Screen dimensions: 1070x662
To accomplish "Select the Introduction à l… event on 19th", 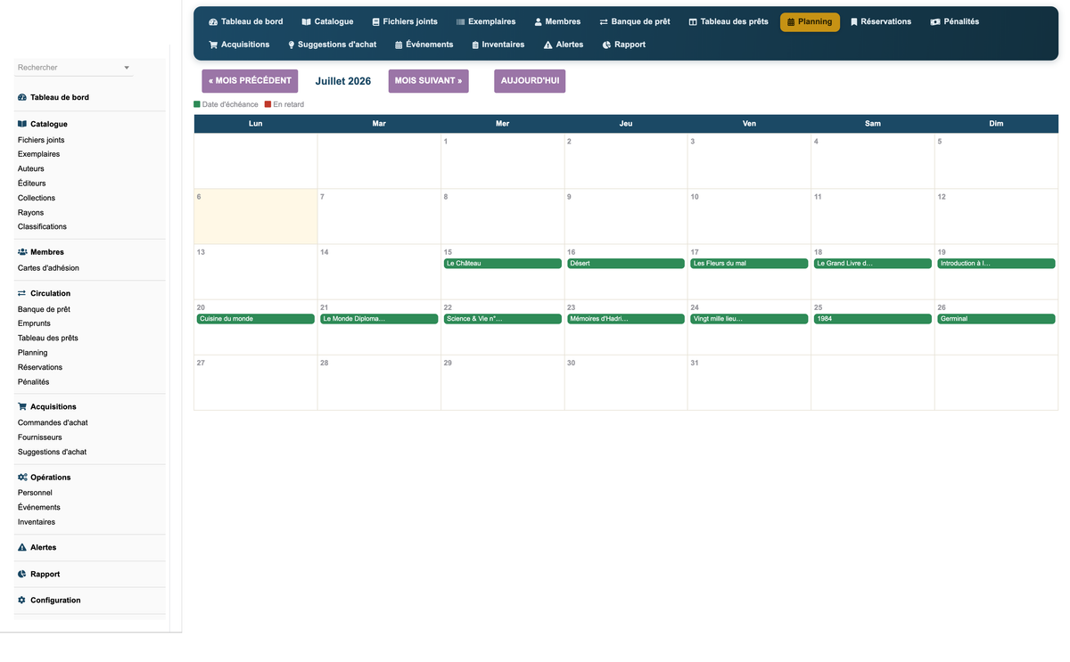I will (996, 264).
